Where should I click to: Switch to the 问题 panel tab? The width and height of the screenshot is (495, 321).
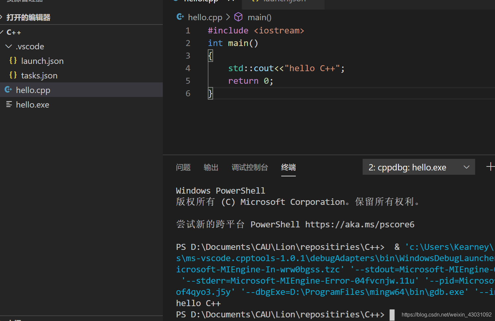point(183,167)
